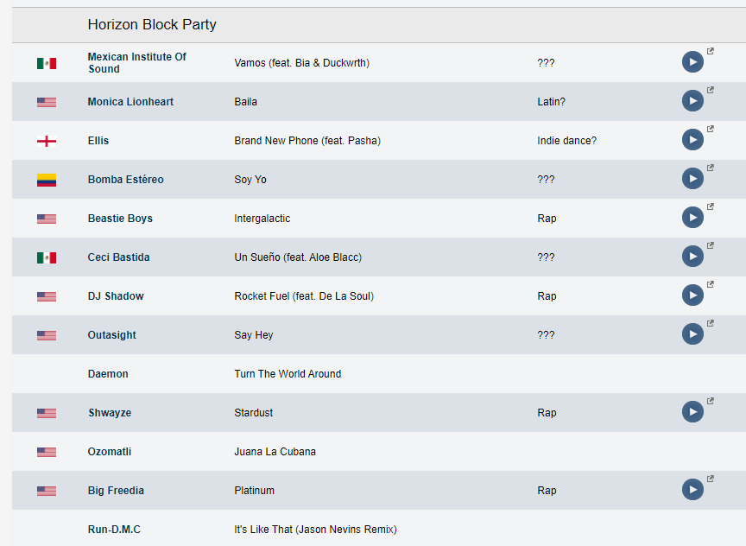Play Baila by Monica Lionheart
The image size is (746, 546).
point(692,101)
